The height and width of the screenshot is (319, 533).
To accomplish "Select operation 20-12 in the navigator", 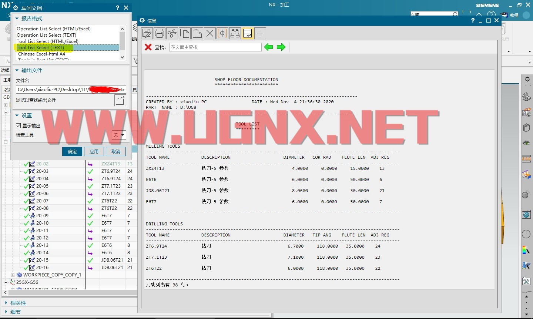I will pos(42,238).
